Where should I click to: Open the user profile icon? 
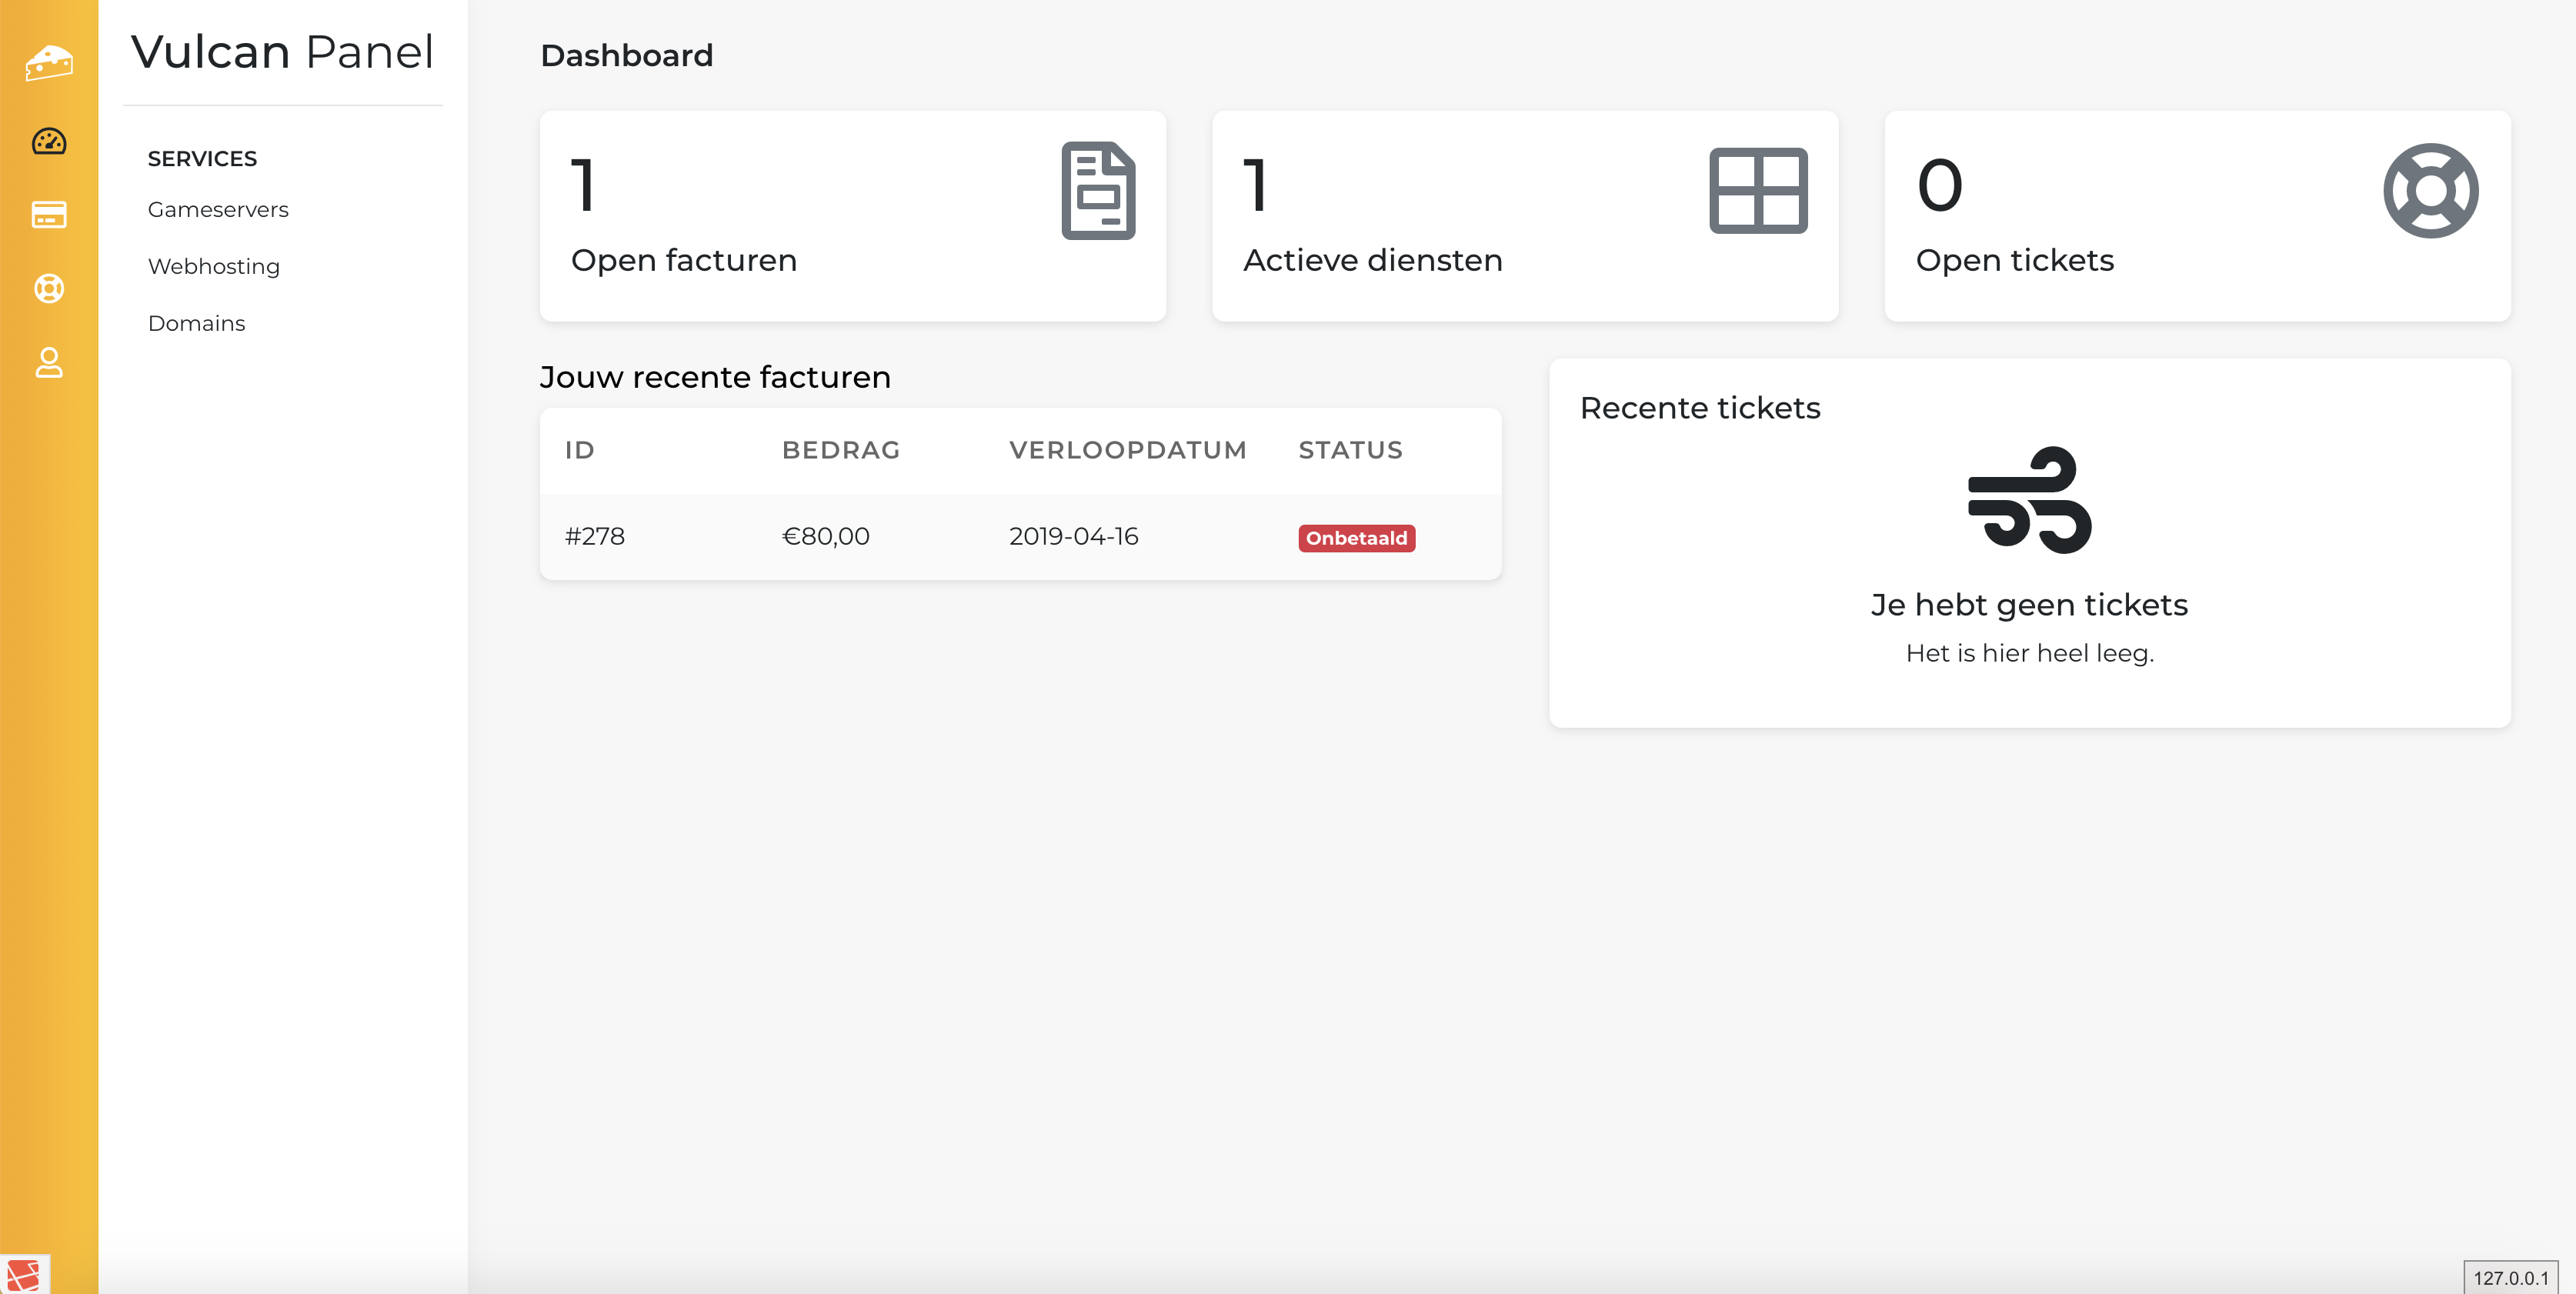click(49, 362)
